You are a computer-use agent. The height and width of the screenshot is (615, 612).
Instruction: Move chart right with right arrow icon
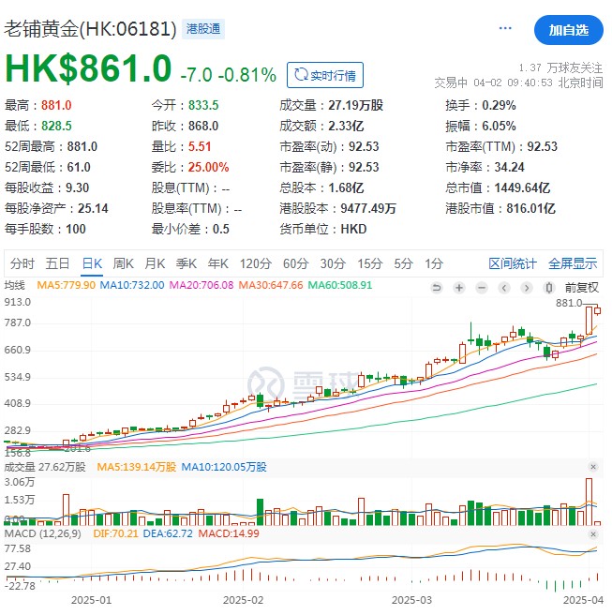[527, 288]
